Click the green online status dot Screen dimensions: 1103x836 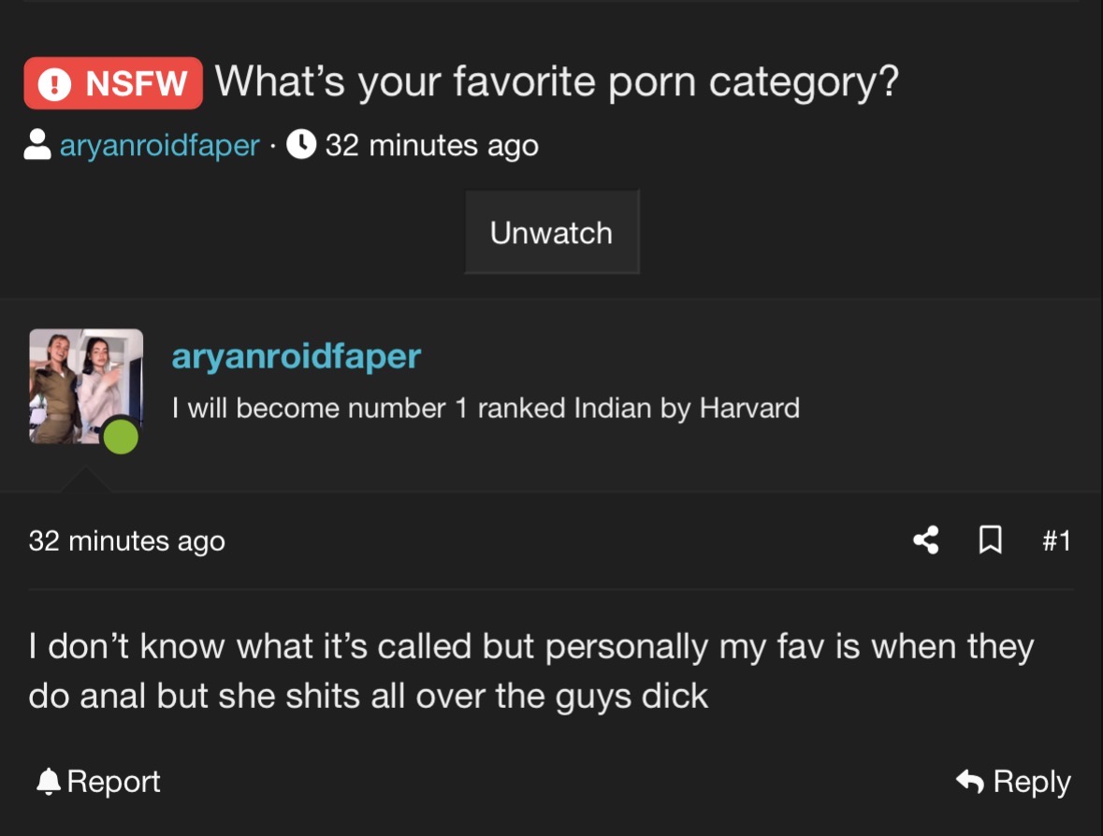pos(121,437)
